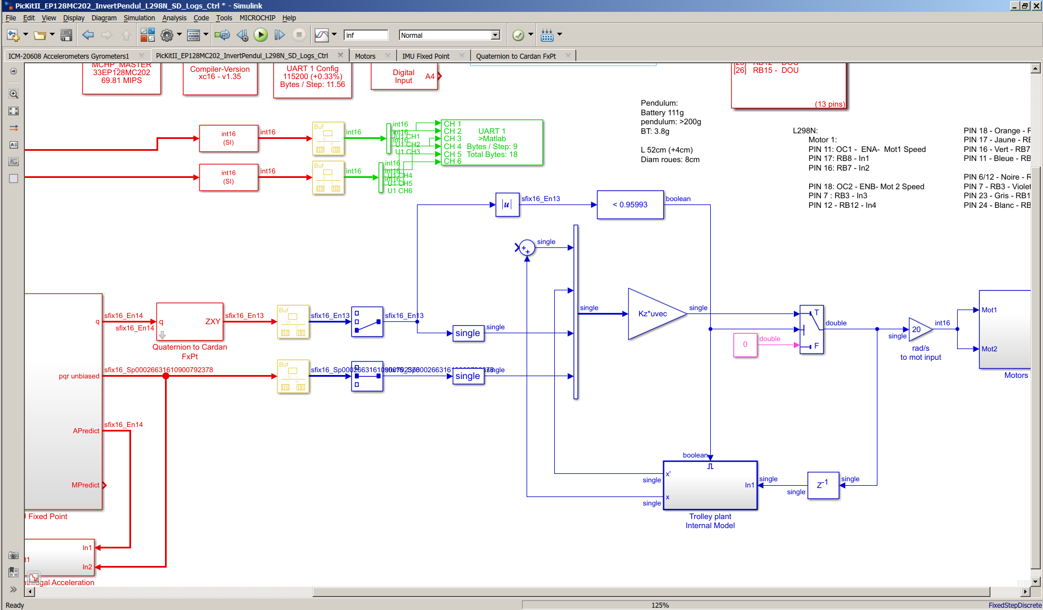The height and width of the screenshot is (610, 1043).
Task: Open Model Configuration Parameters gear icon
Action: (x=168, y=34)
